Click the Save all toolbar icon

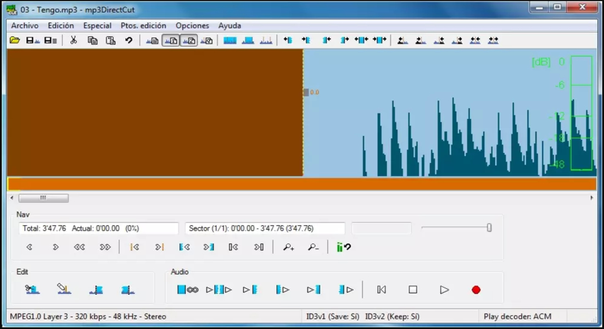tap(33, 40)
